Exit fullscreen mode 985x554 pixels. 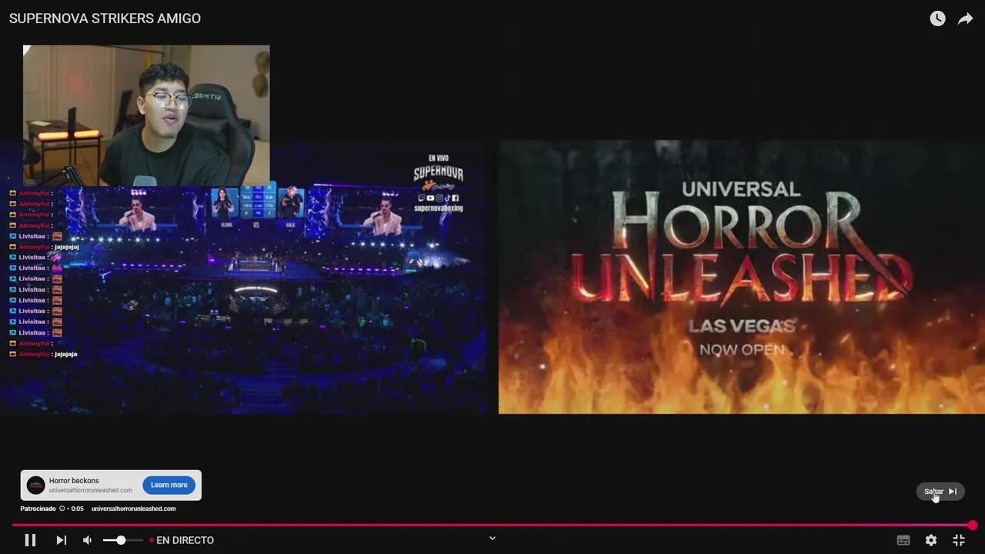coord(959,540)
